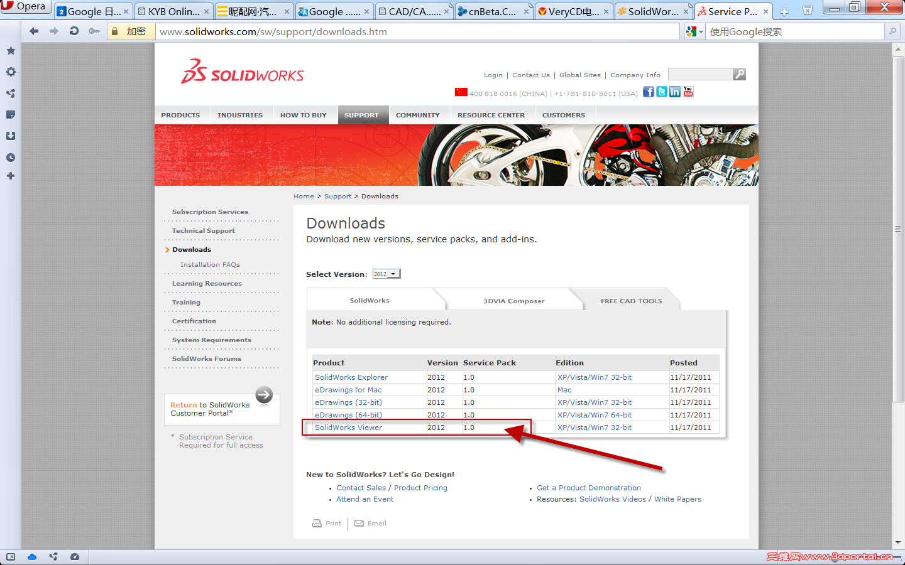Open the Opera main menu button

pyautogui.click(x=26, y=6)
